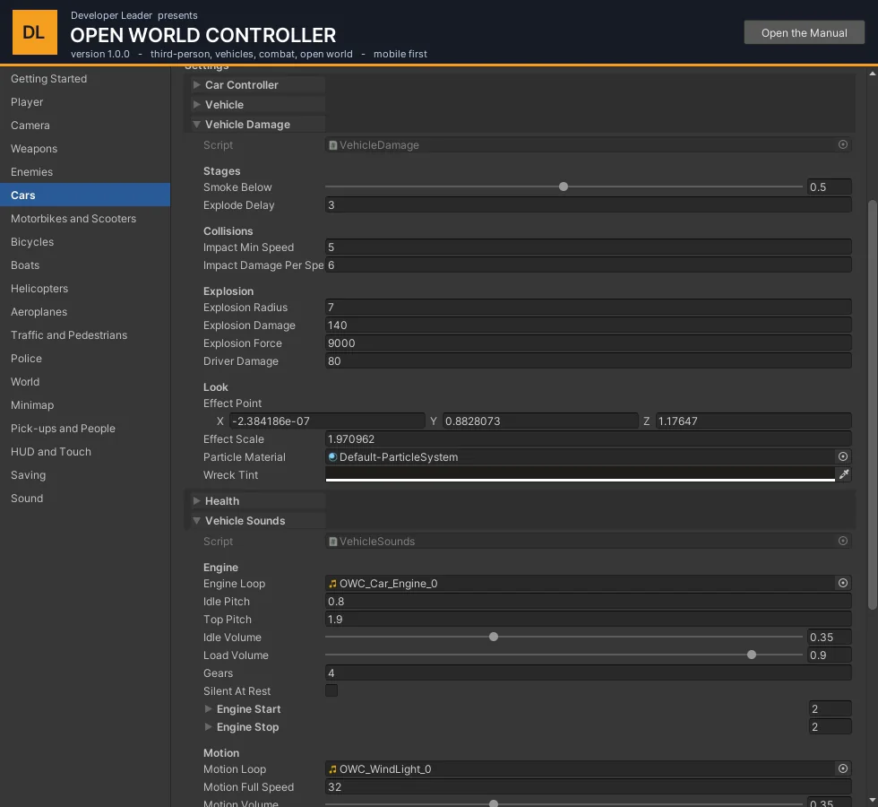Expand the Health section

196,500
